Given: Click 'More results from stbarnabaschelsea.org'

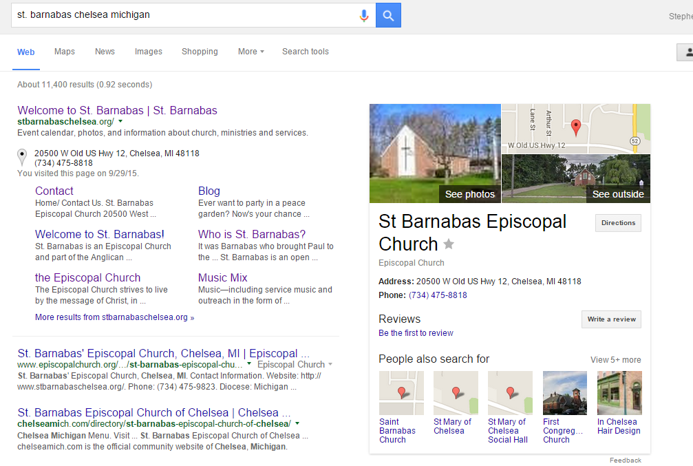Looking at the screenshot, I should (x=114, y=317).
